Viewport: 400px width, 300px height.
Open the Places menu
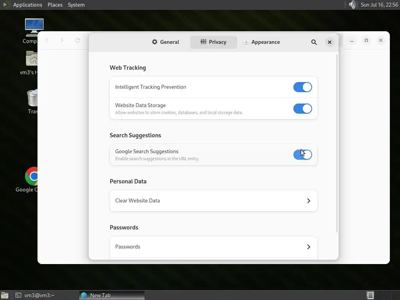(x=55, y=5)
